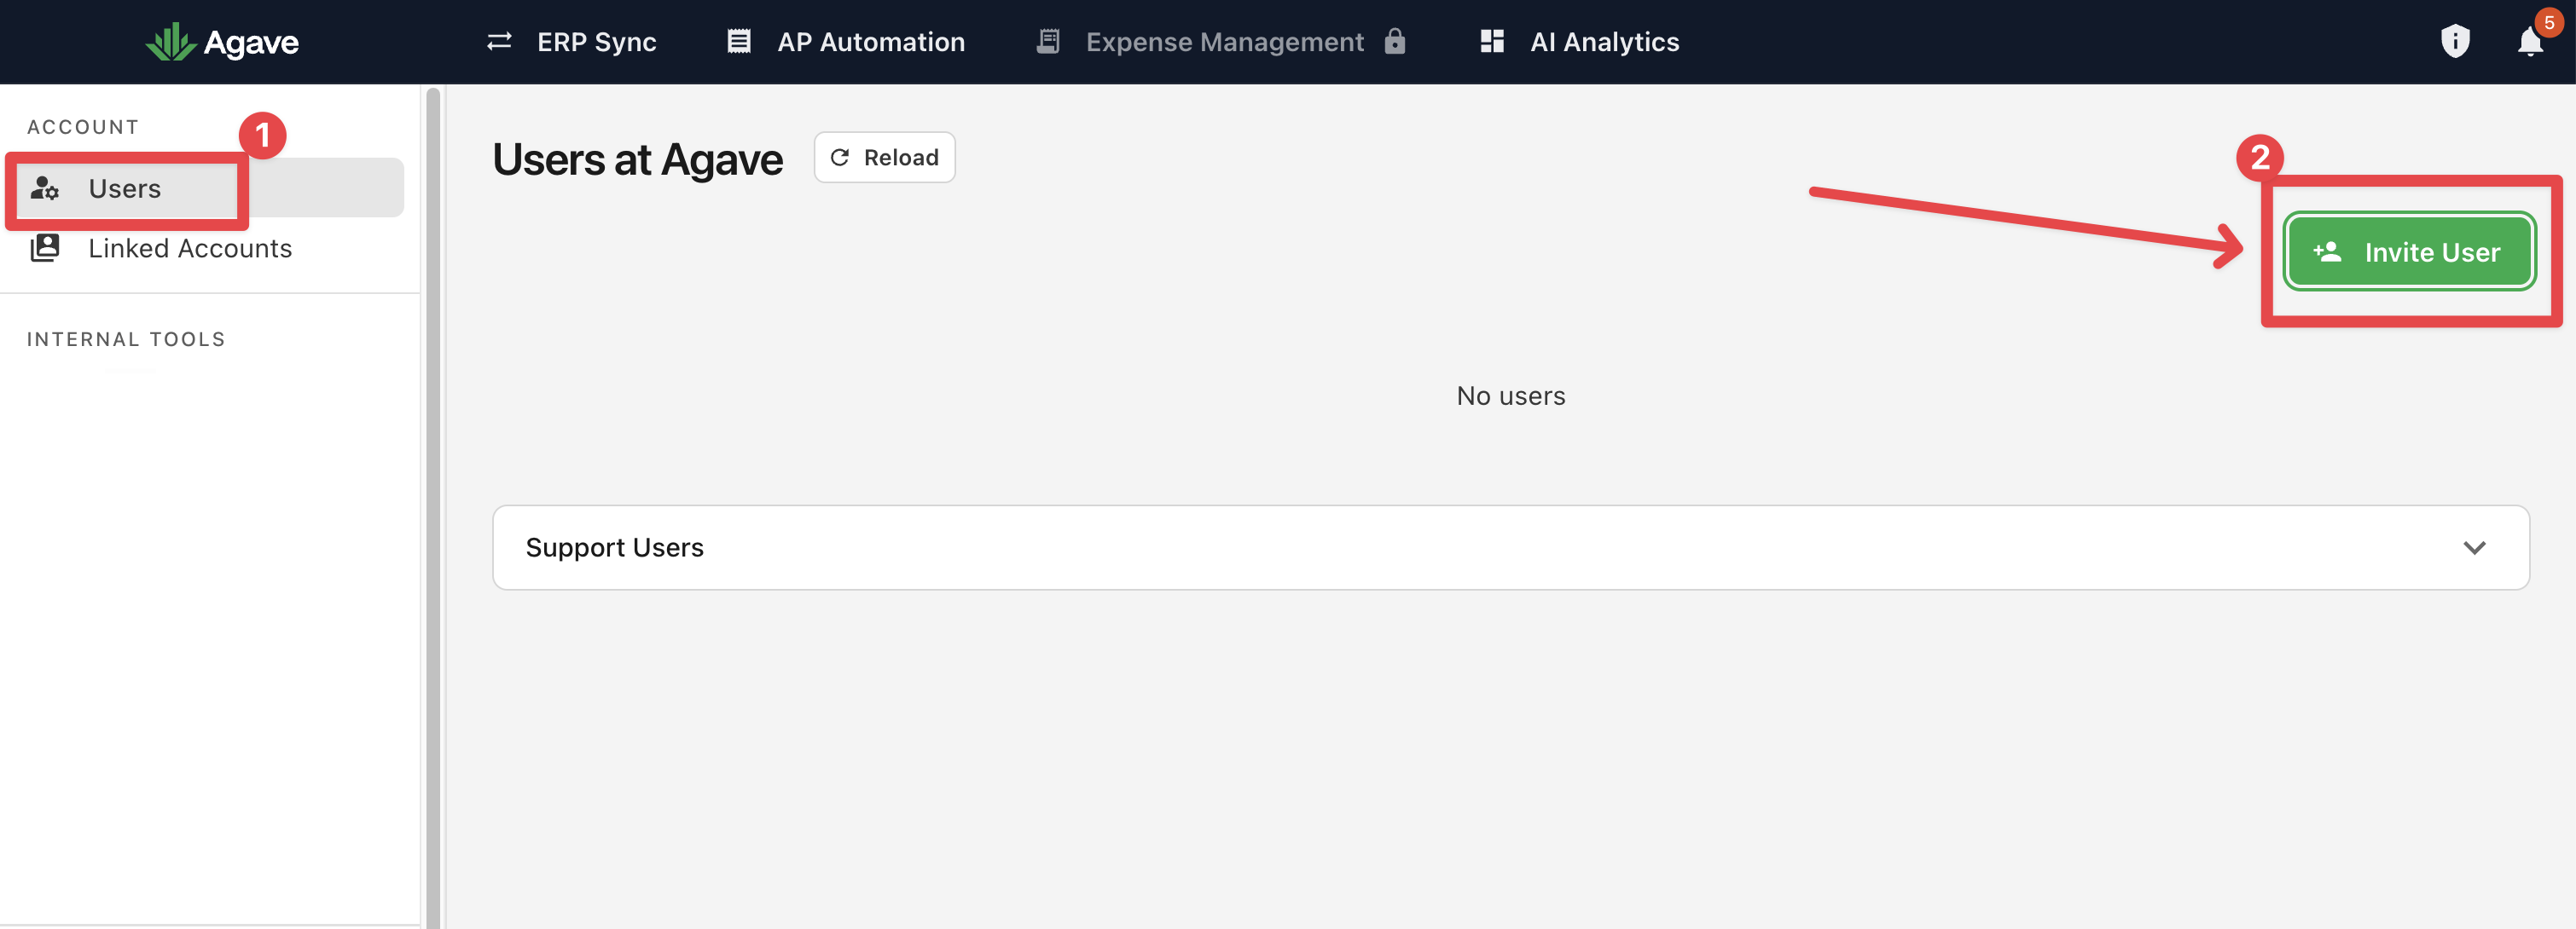Image resolution: width=2576 pixels, height=929 pixels.
Task: Click the Linked Accounts contacts icon
Action: [45, 248]
